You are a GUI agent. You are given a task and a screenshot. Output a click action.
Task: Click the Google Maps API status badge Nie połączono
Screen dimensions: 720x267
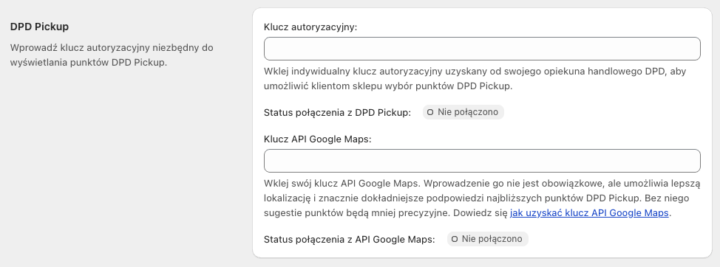pos(488,239)
